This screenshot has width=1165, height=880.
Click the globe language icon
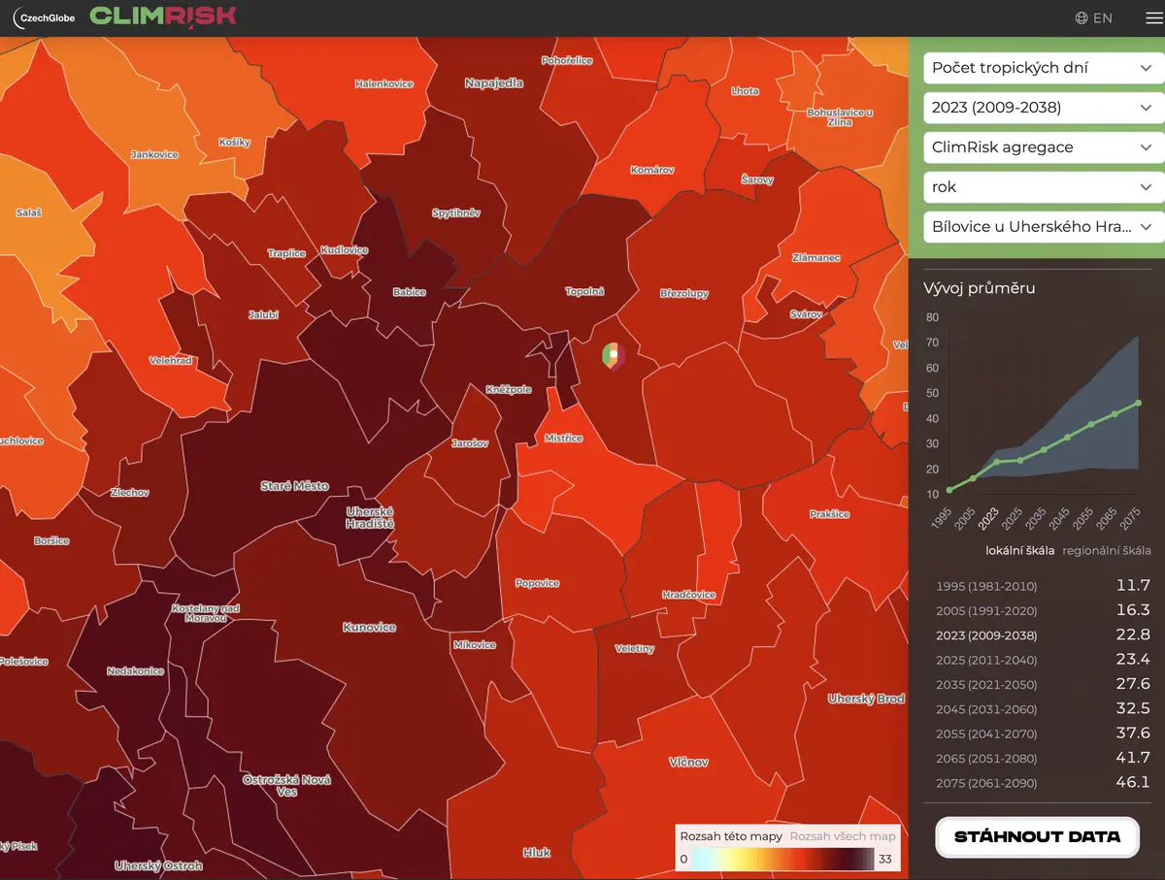click(x=1082, y=17)
